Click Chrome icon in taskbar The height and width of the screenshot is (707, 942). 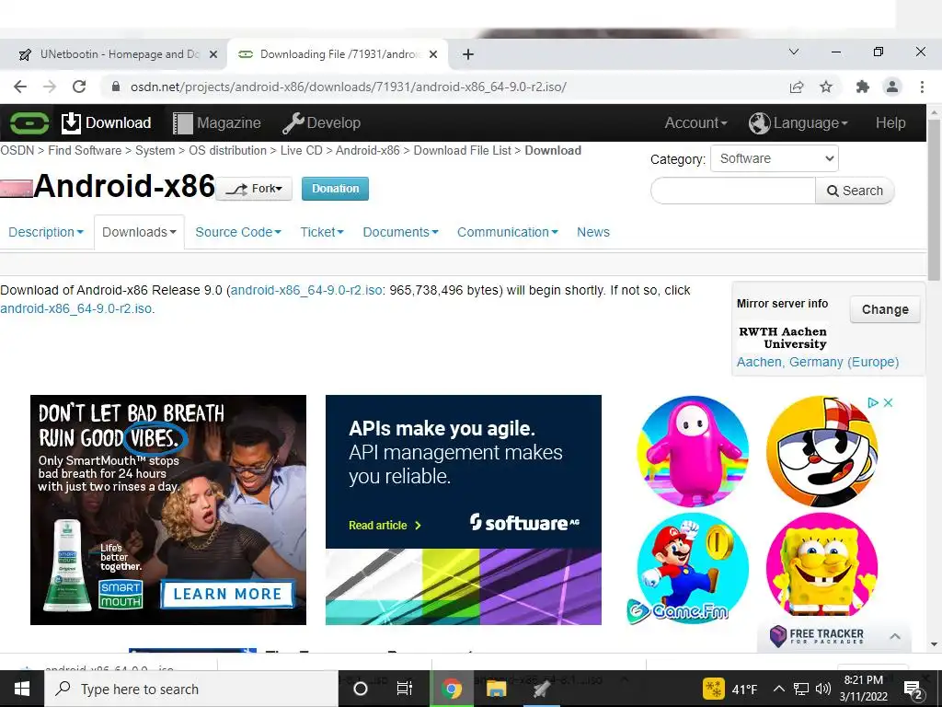(x=451, y=689)
